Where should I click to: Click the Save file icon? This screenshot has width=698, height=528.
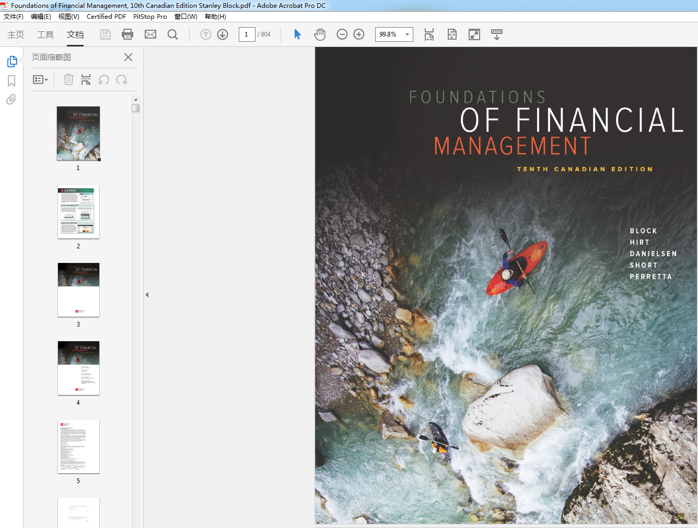click(106, 34)
